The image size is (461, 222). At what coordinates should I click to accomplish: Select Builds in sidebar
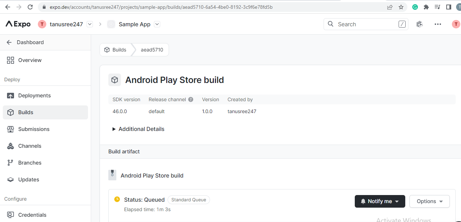(45, 112)
